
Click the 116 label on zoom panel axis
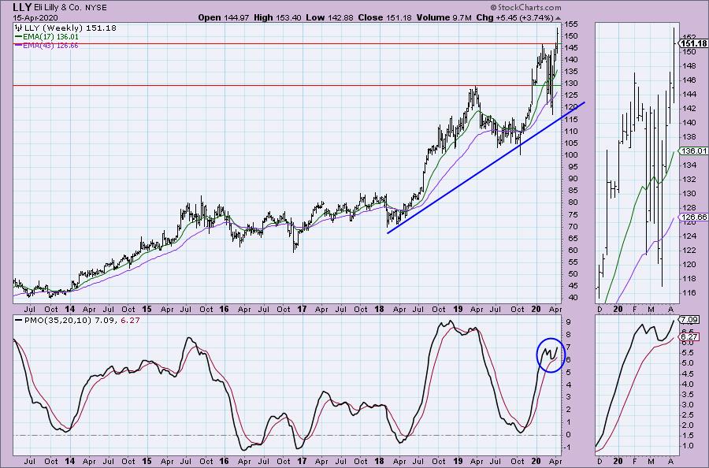tap(689, 292)
